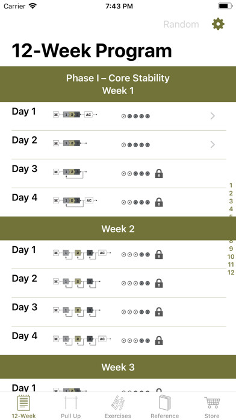Tap the lock icon on Week 2 Day 4
This screenshot has height=420, width=236.
coord(159,341)
